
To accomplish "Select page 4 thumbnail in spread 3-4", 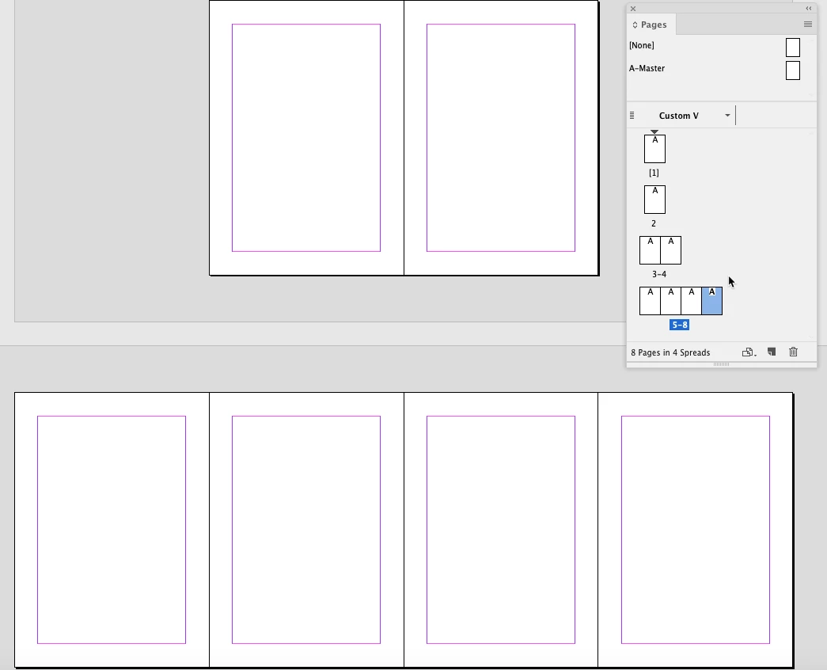I will (x=671, y=250).
